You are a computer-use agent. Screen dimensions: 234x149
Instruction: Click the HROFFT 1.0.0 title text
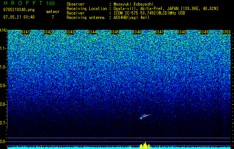point(29,3)
